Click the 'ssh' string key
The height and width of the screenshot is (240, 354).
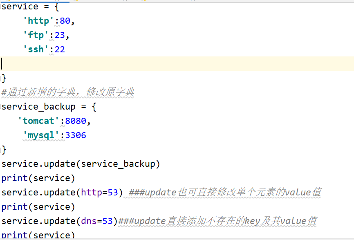(x=36, y=49)
